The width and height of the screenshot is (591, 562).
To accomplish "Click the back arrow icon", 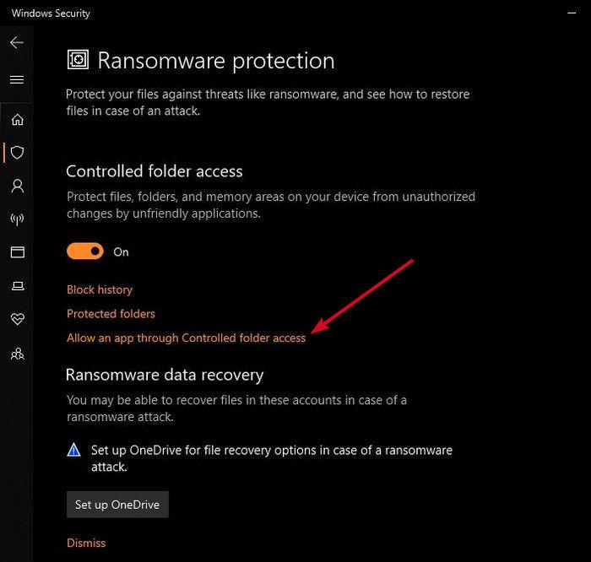I will [x=17, y=42].
